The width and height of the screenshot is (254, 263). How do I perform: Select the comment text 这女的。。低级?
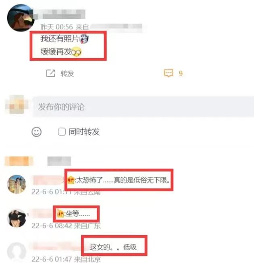click(113, 247)
